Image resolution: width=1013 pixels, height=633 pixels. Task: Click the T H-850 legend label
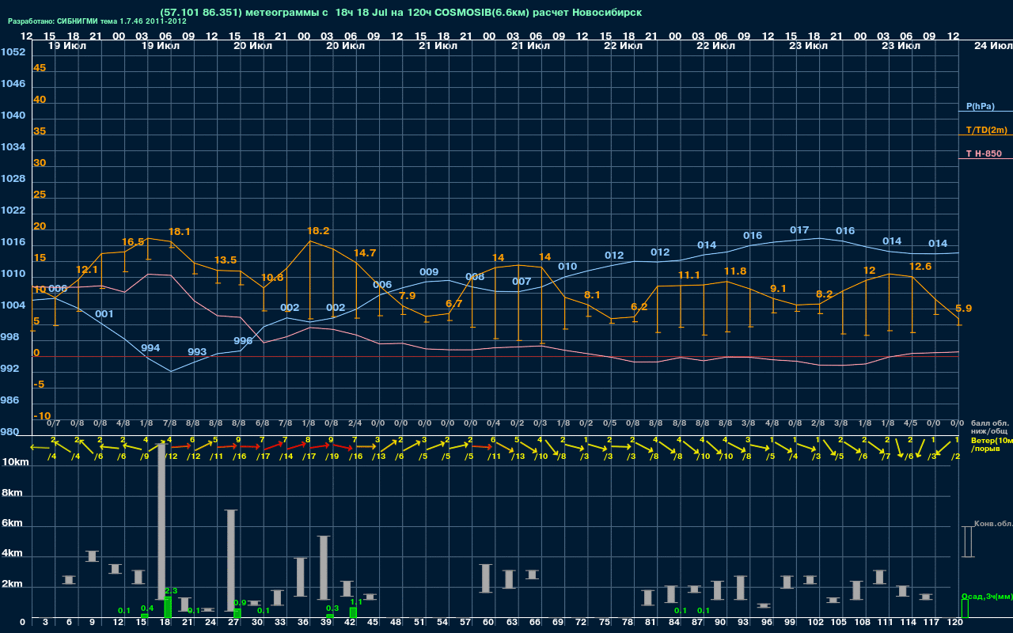click(984, 154)
